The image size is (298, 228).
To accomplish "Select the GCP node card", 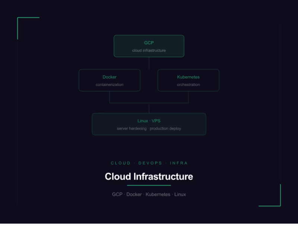I will [149, 46].
